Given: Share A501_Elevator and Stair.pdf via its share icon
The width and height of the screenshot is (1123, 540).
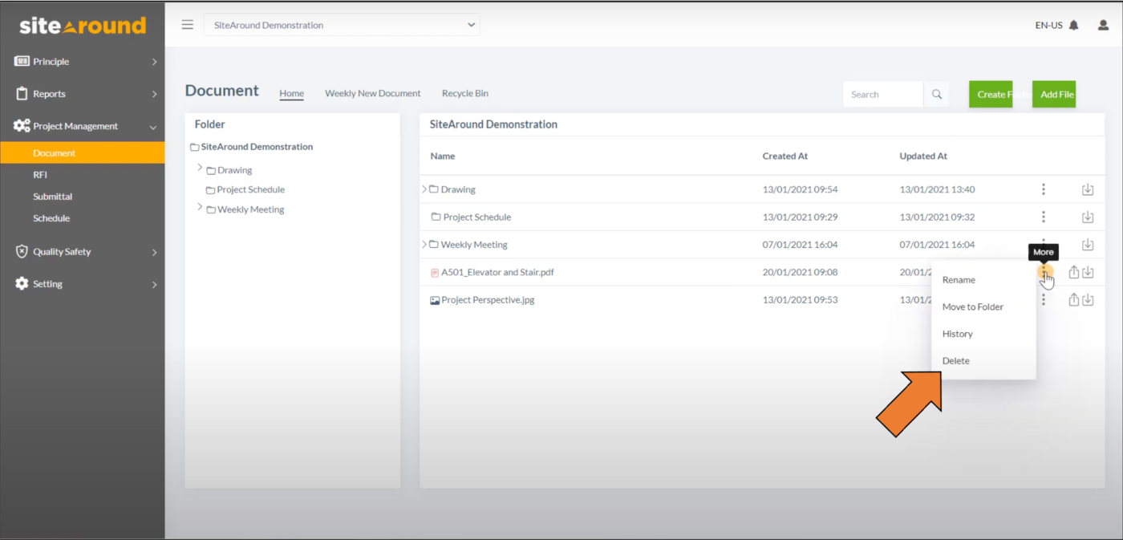Looking at the screenshot, I should point(1073,272).
